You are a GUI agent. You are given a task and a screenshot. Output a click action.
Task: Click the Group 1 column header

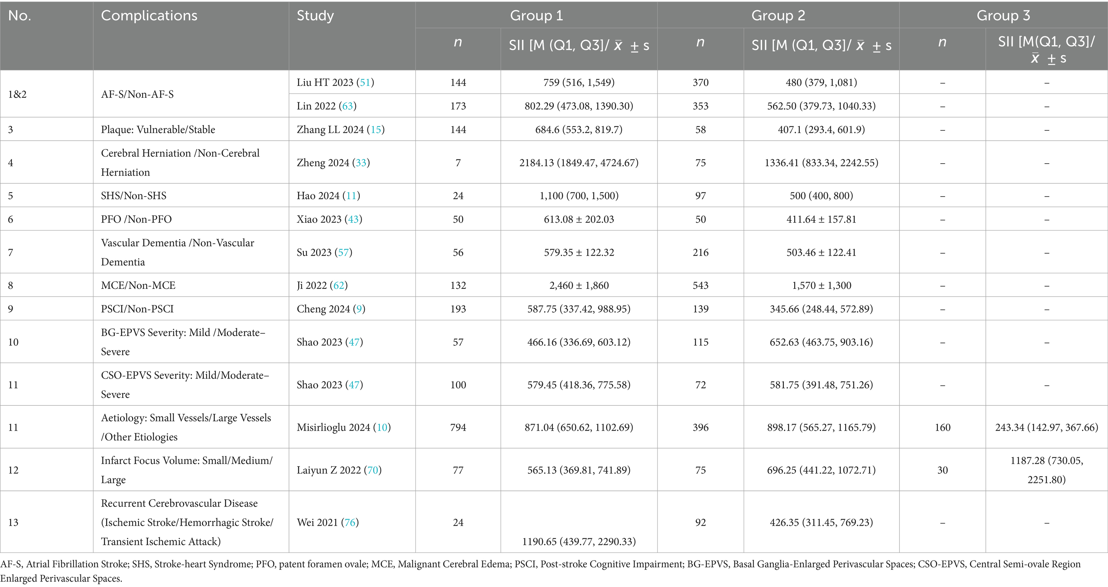pos(536,15)
